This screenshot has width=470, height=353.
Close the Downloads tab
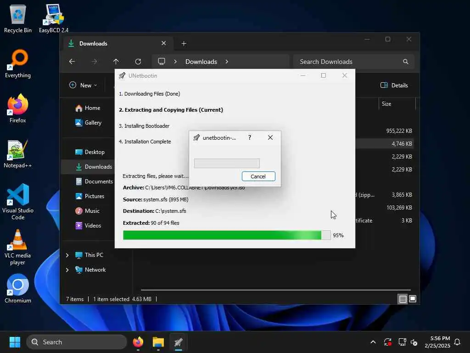pyautogui.click(x=164, y=43)
